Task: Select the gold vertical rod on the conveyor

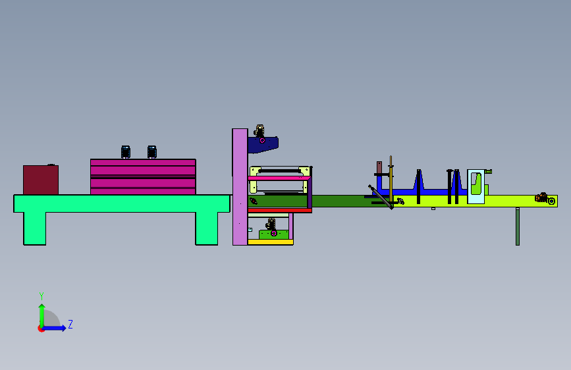Action: [x=391, y=180]
